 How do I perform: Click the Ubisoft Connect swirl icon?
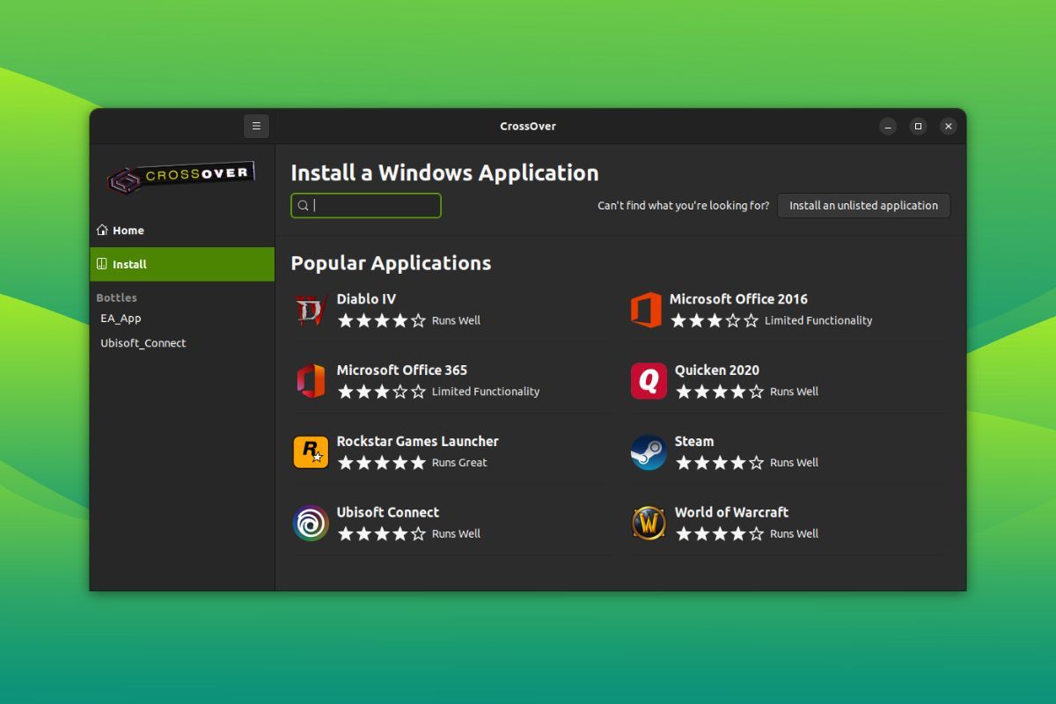click(x=310, y=524)
